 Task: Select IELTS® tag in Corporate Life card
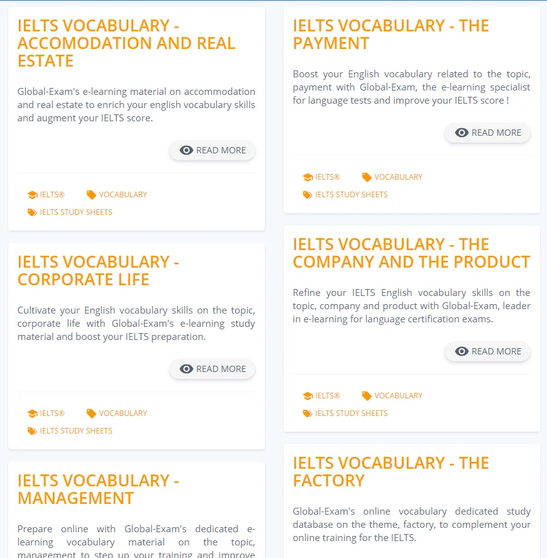click(52, 413)
